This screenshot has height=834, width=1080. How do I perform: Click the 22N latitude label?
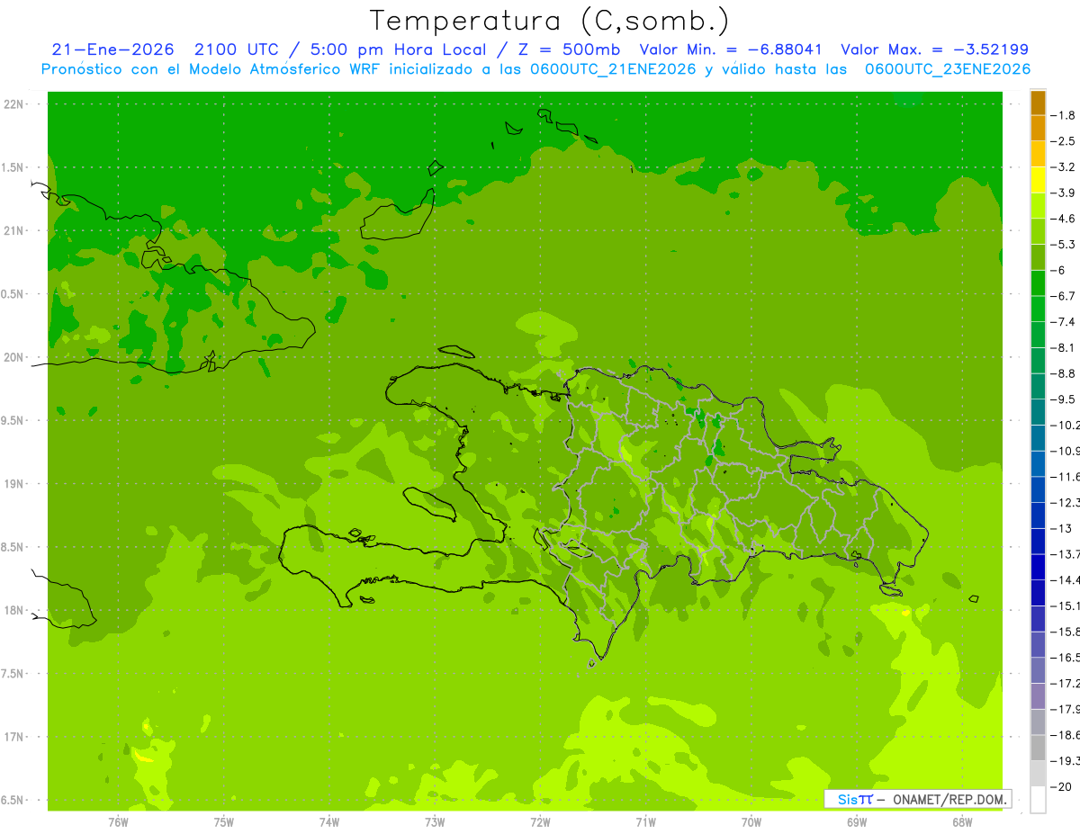pos(13,104)
